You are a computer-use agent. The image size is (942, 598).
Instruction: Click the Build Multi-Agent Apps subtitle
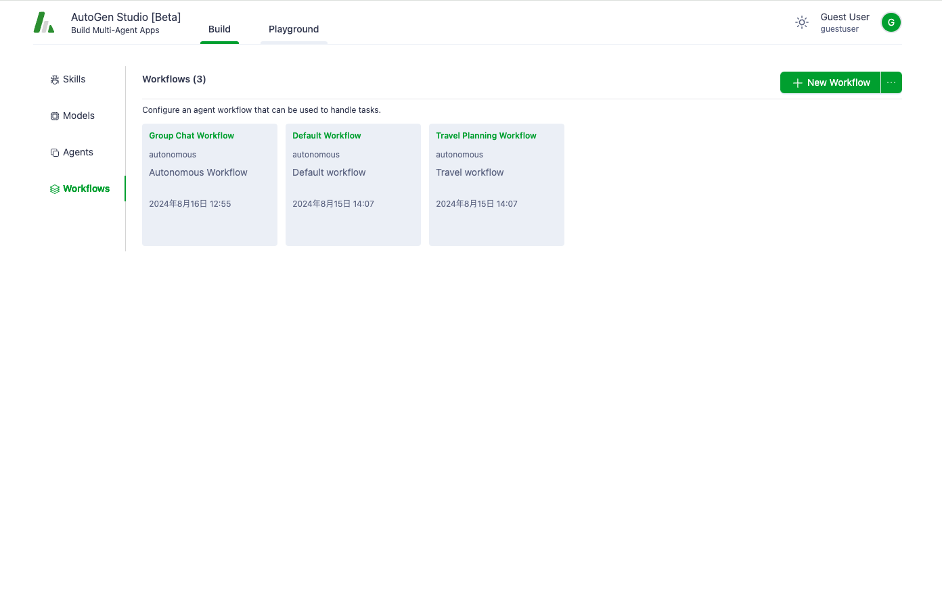(115, 30)
